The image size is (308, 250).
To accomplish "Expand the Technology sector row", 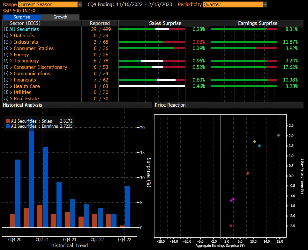I will coord(26,61).
